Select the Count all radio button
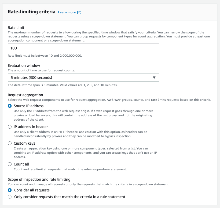 click(x=10, y=164)
